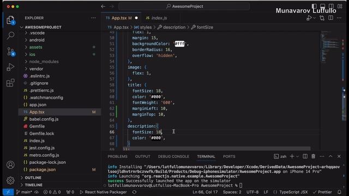
Task: Switch to the App.tsx editor tab
Action: click(x=122, y=18)
